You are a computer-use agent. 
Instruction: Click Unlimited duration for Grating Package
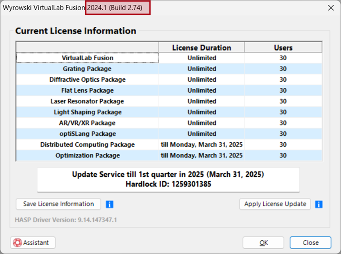(x=202, y=69)
